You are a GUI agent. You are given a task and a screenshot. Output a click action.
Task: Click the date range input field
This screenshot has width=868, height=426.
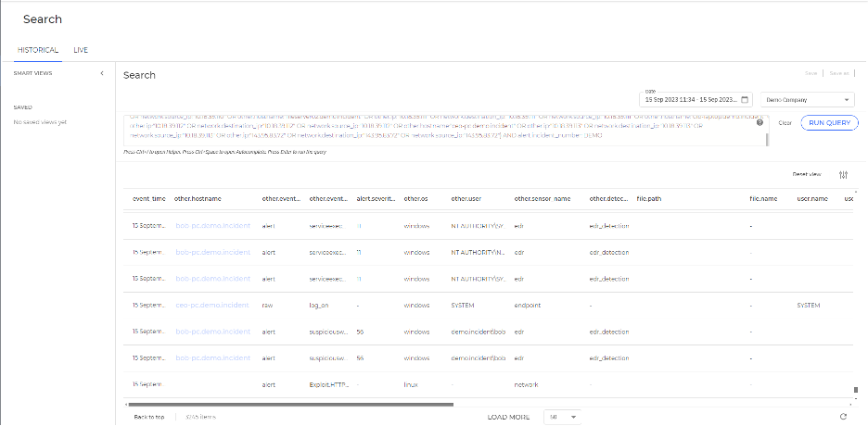691,99
